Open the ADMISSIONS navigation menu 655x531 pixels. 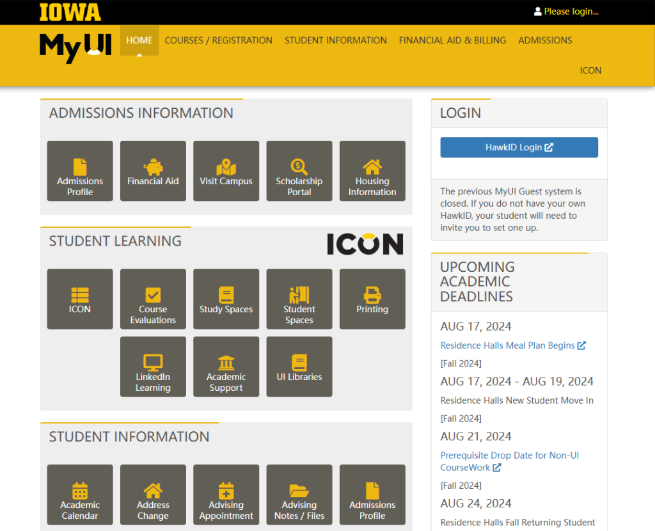click(x=545, y=40)
